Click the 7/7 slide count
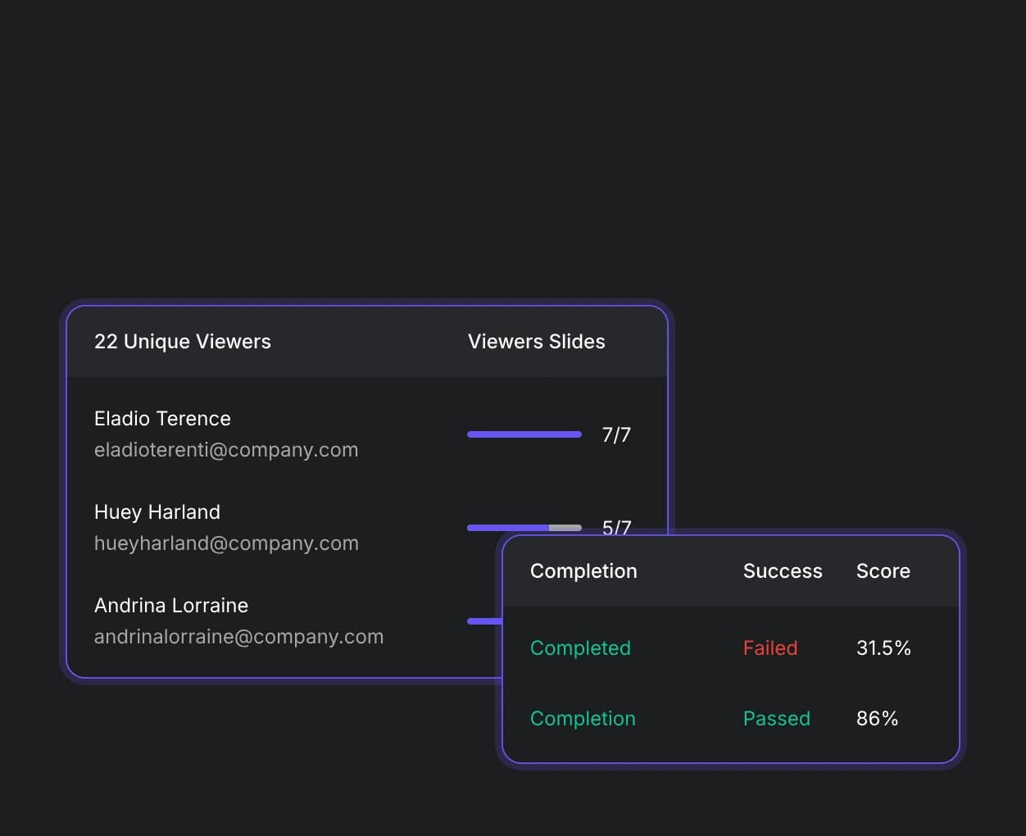1026x836 pixels. 616,434
